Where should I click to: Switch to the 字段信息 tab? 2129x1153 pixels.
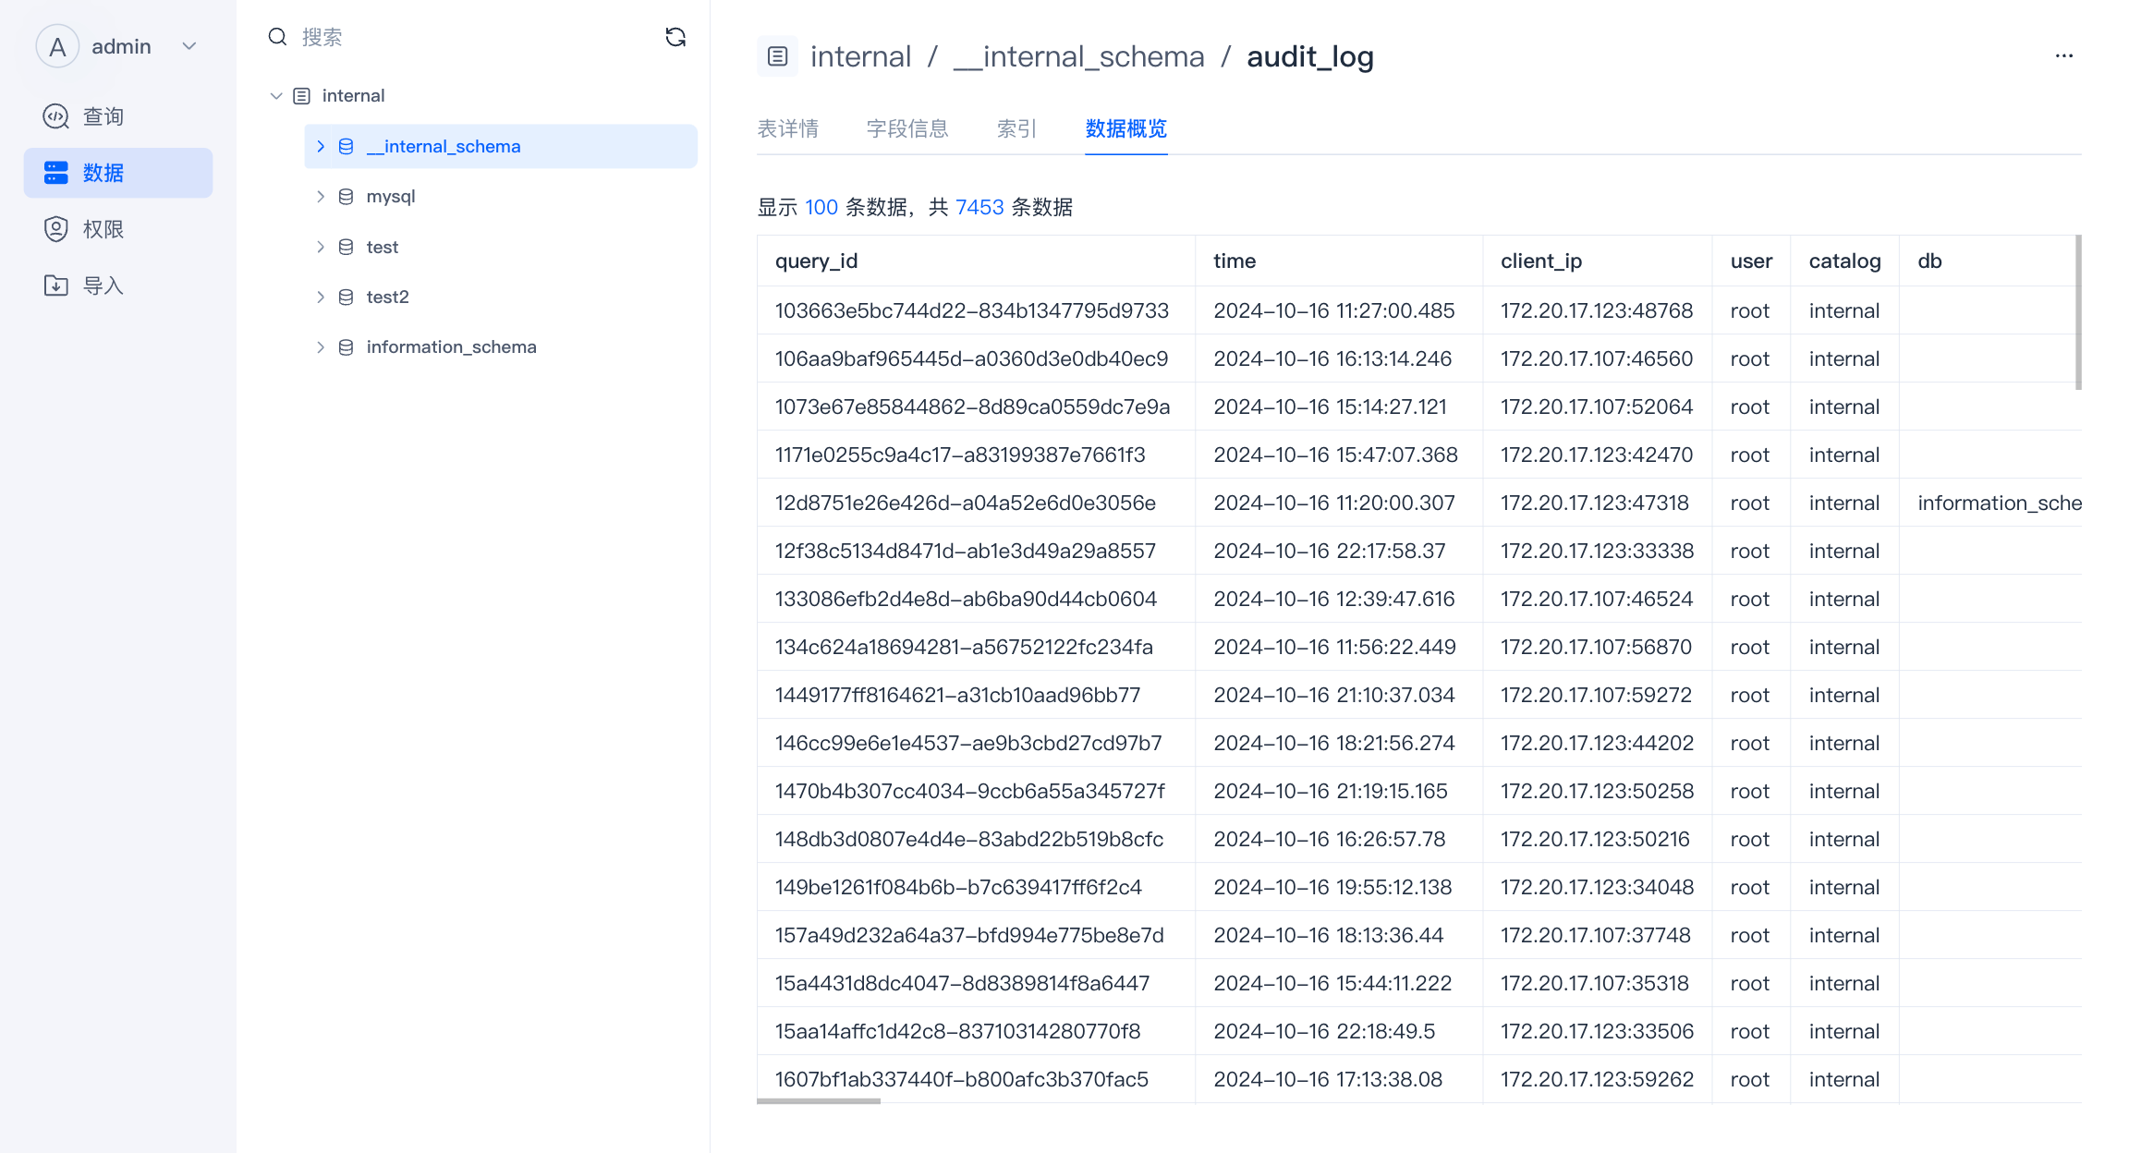pyautogui.click(x=906, y=128)
